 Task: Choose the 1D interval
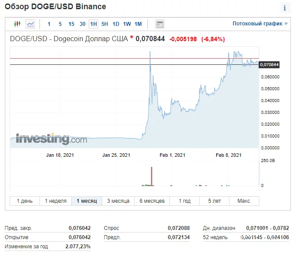point(116,24)
